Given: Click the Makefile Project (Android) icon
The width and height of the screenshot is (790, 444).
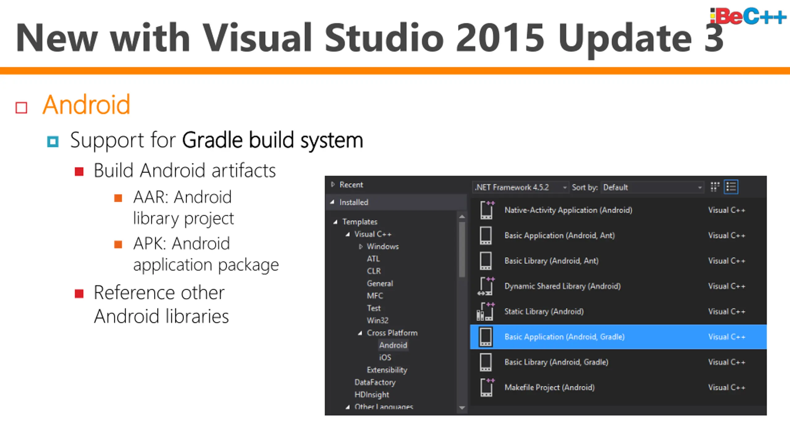Looking at the screenshot, I should 487,387.
